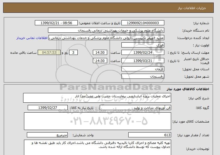Click the days remaining field showing 3
This screenshot has height=155, width=220.
point(73,53)
